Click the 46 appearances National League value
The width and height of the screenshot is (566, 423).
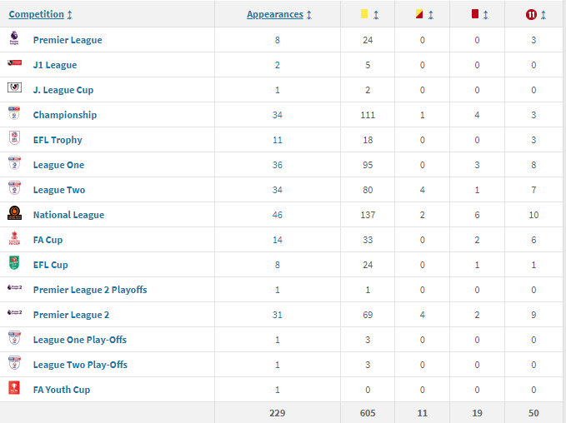tap(278, 215)
